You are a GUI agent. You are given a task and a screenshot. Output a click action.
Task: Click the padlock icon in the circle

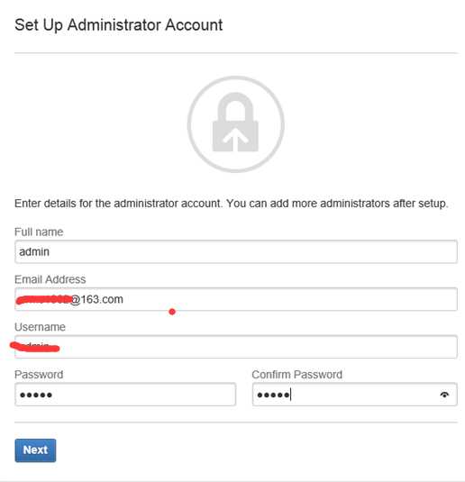pyautogui.click(x=235, y=124)
